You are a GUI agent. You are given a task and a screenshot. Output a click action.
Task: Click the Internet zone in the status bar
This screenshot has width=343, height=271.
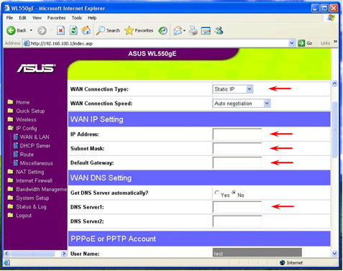tap(291, 262)
